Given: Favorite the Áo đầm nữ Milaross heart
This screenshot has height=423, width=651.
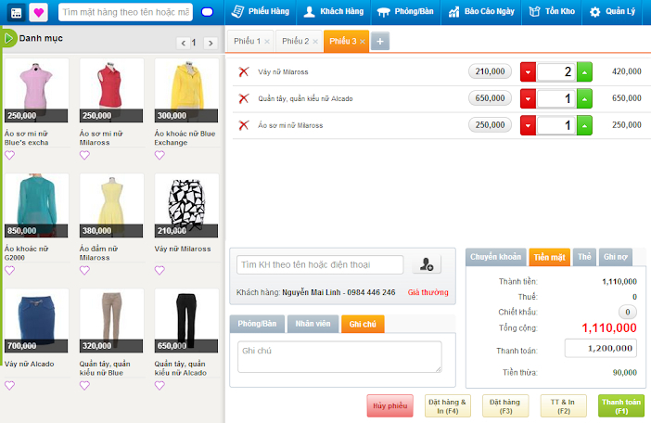Looking at the screenshot, I should point(84,271).
